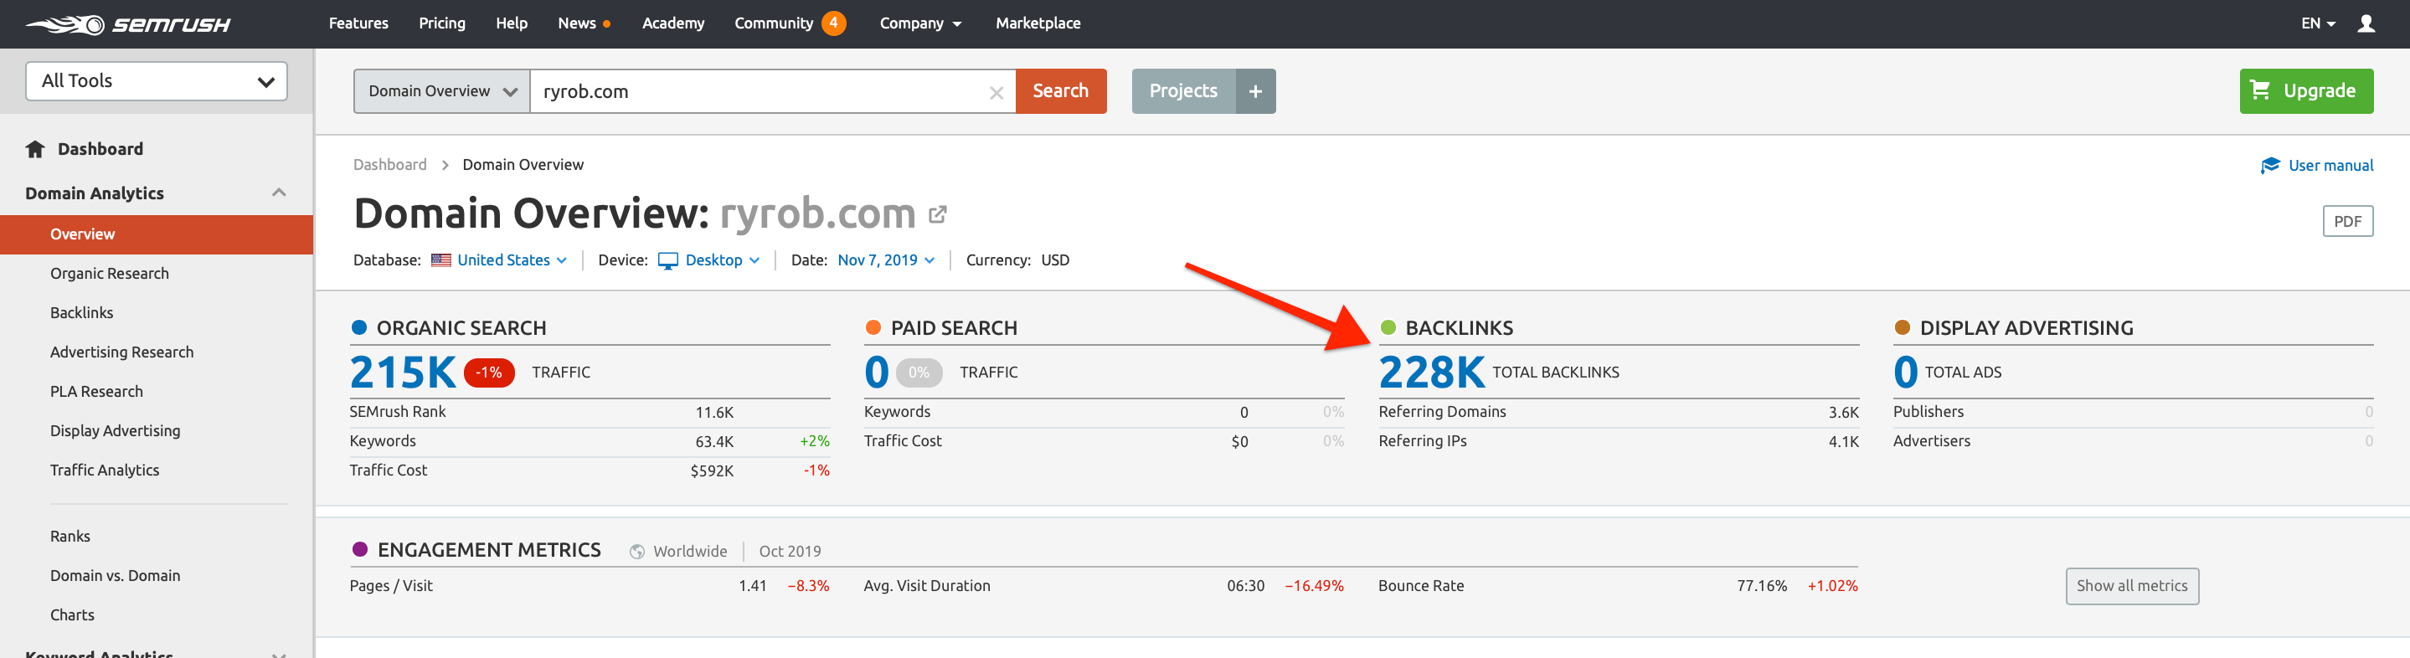The width and height of the screenshot is (2410, 658).
Task: Click the Projects button
Action: (1183, 90)
